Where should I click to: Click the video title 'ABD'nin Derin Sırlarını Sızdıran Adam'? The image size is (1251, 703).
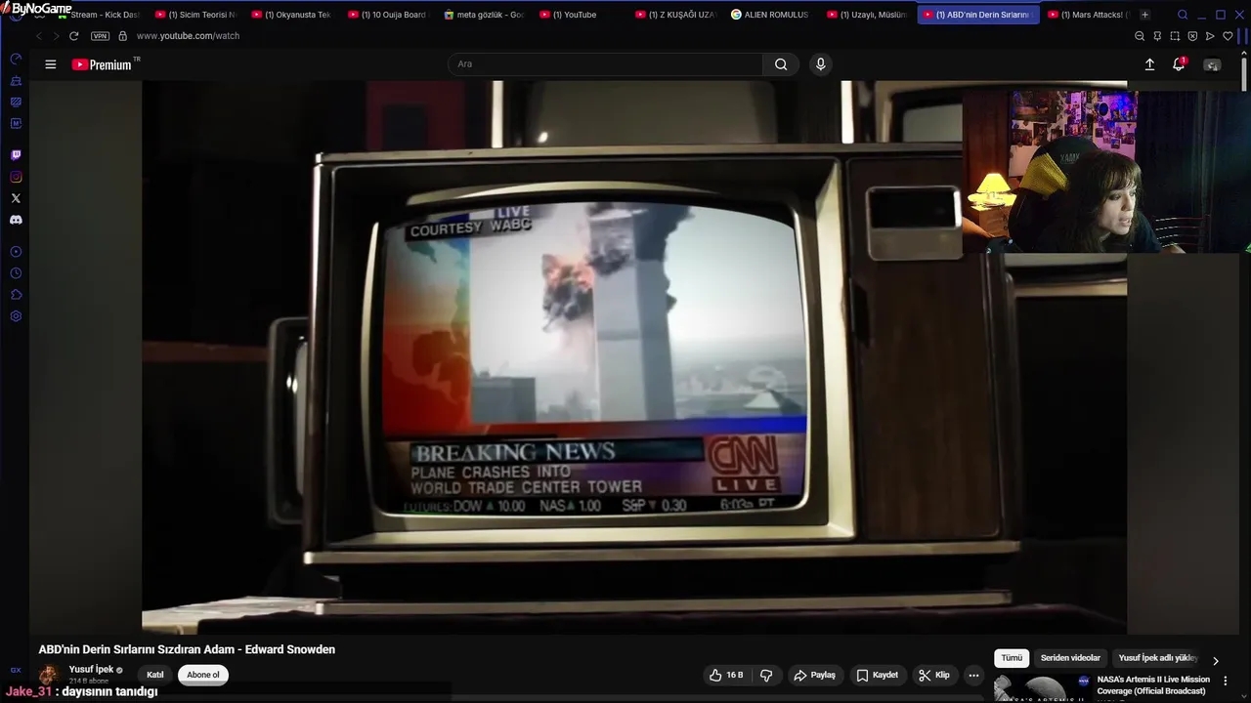click(x=187, y=649)
